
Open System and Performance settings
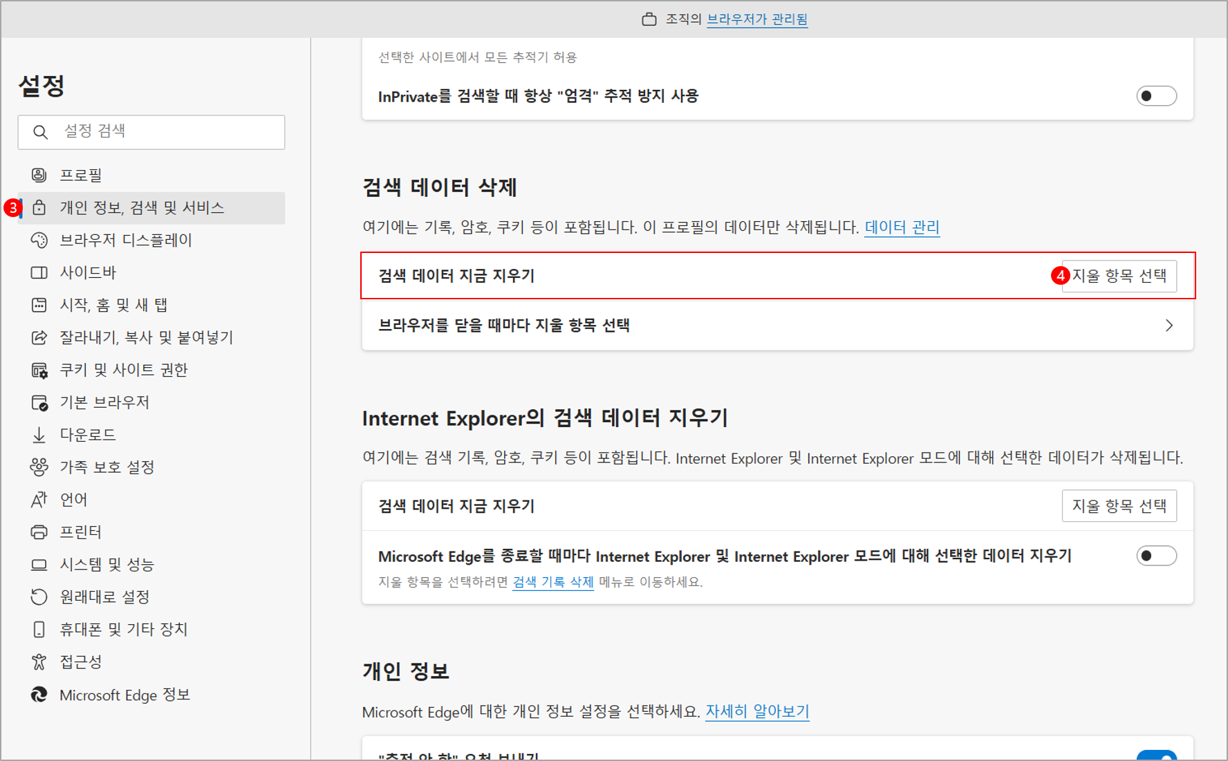click(106, 565)
